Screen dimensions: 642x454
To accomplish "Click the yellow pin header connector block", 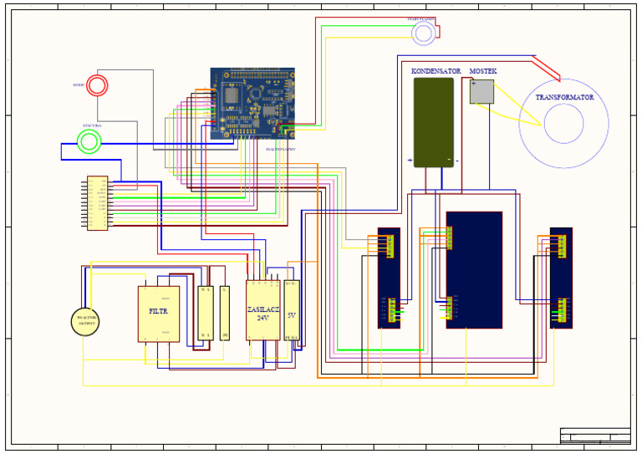I will point(98,203).
